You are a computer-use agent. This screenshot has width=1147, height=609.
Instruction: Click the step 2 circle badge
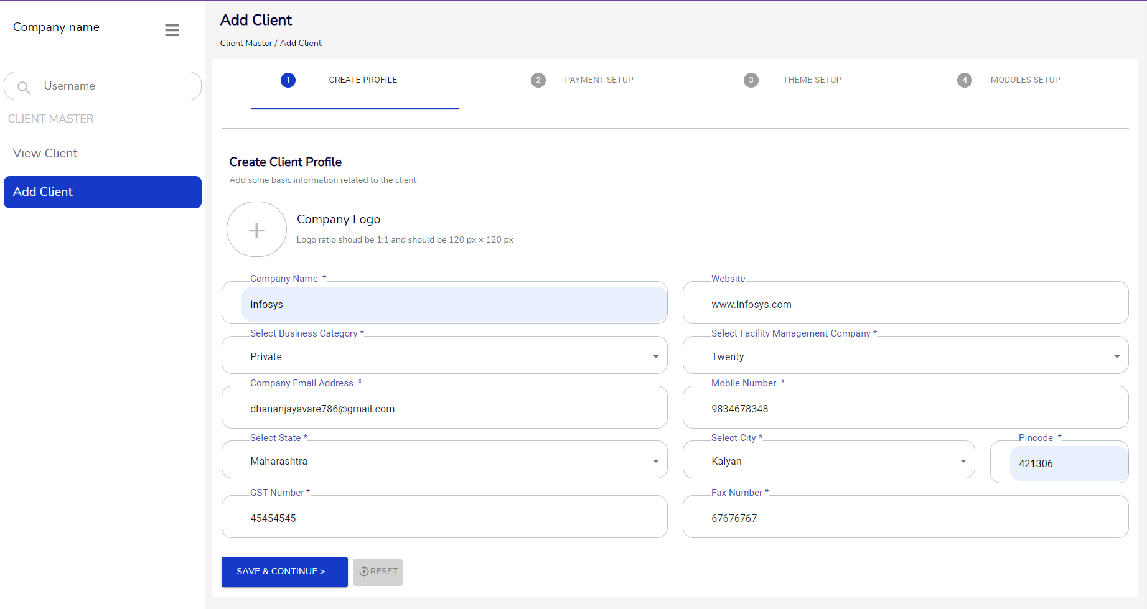538,80
